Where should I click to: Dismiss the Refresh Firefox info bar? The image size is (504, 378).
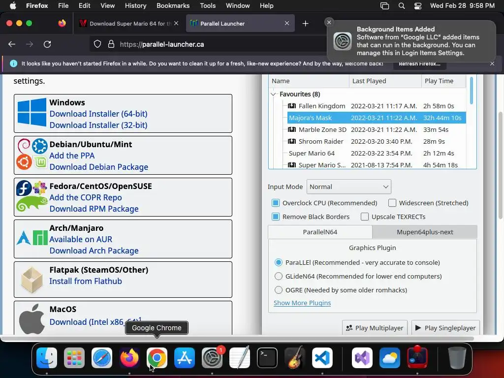492,63
